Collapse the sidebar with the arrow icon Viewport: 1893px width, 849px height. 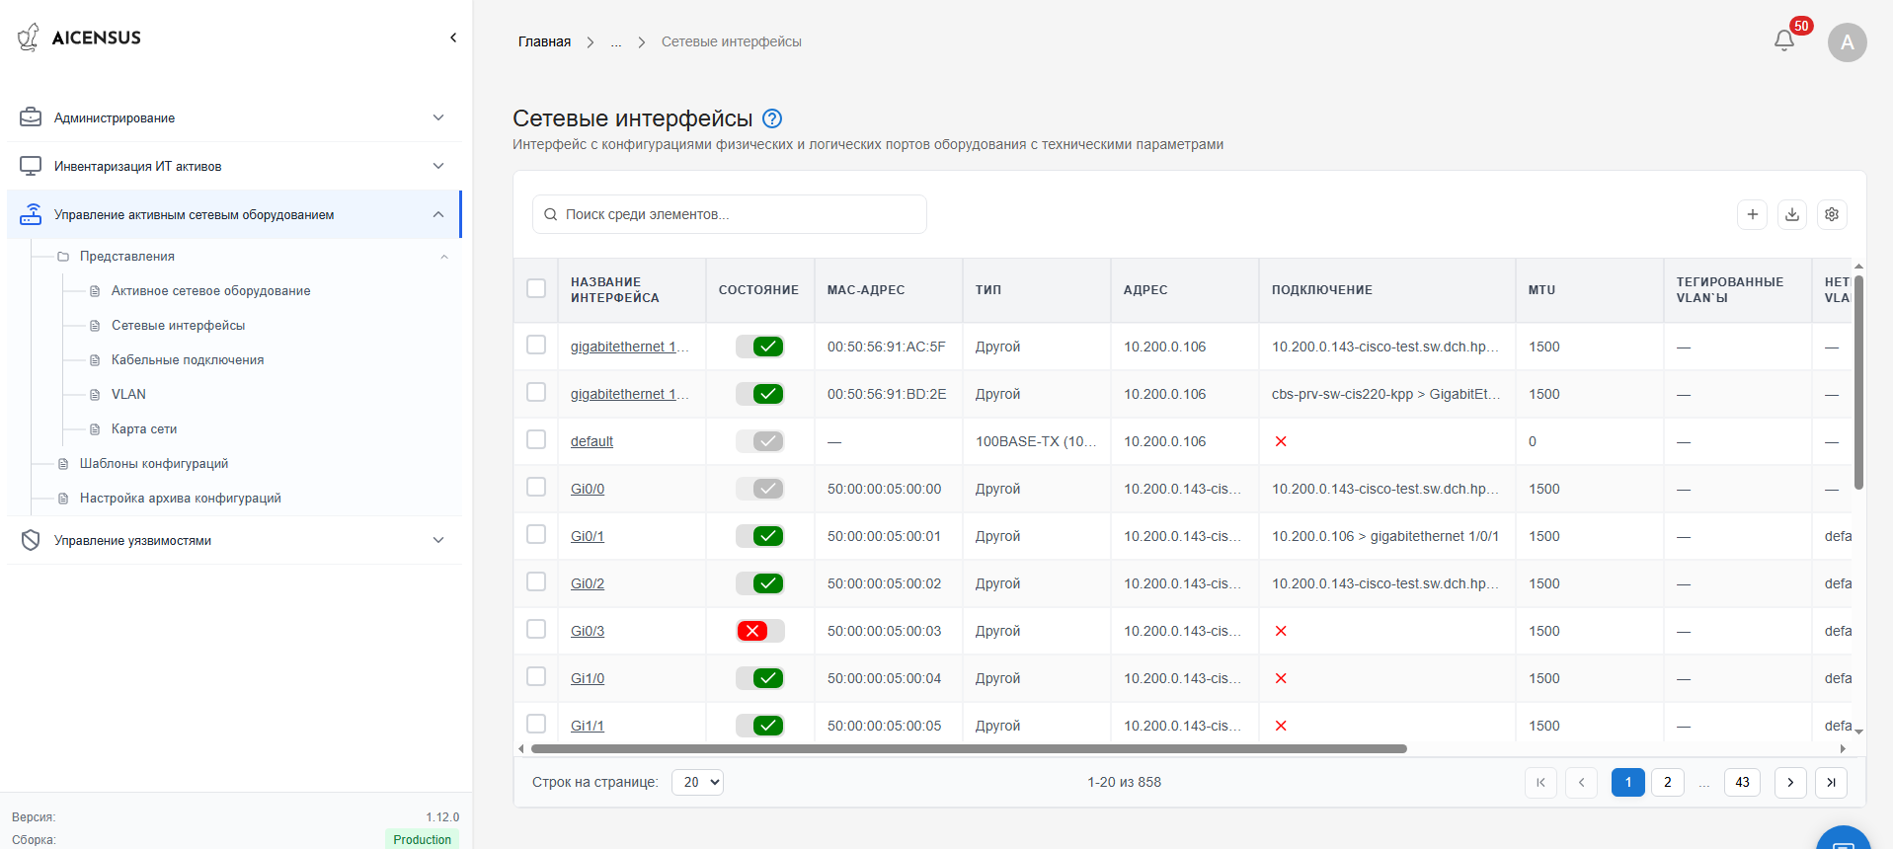tap(453, 38)
